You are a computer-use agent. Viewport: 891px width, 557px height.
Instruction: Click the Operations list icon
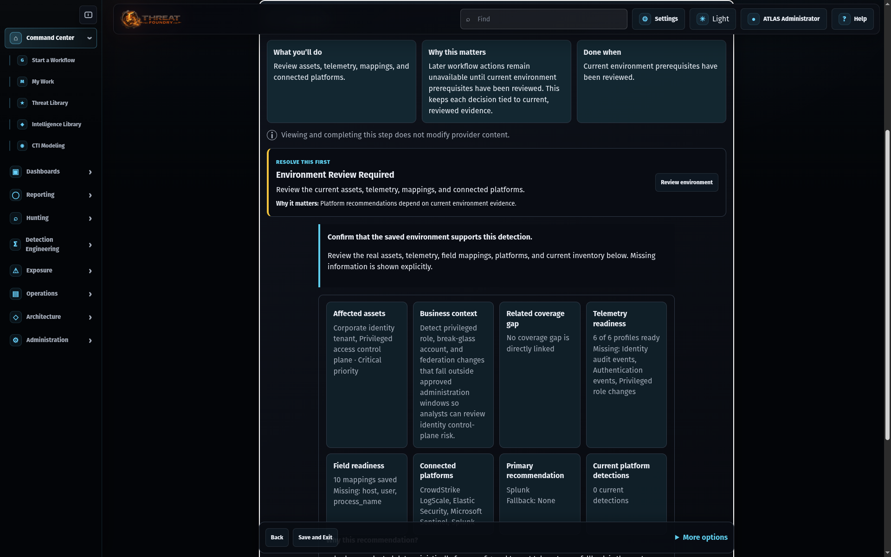[16, 294]
